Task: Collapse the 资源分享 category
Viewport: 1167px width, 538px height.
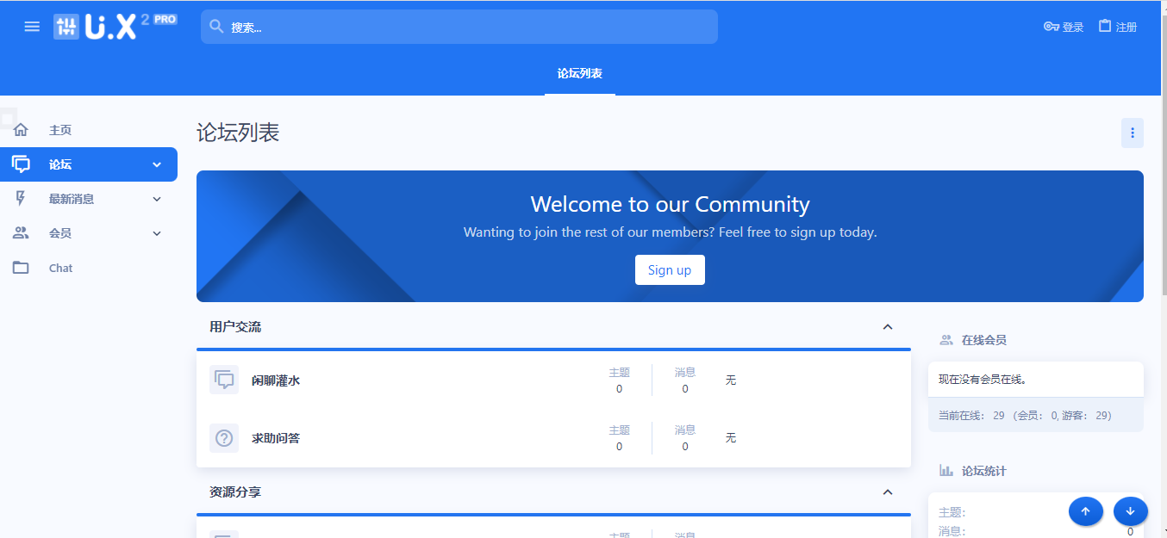Action: click(x=888, y=492)
